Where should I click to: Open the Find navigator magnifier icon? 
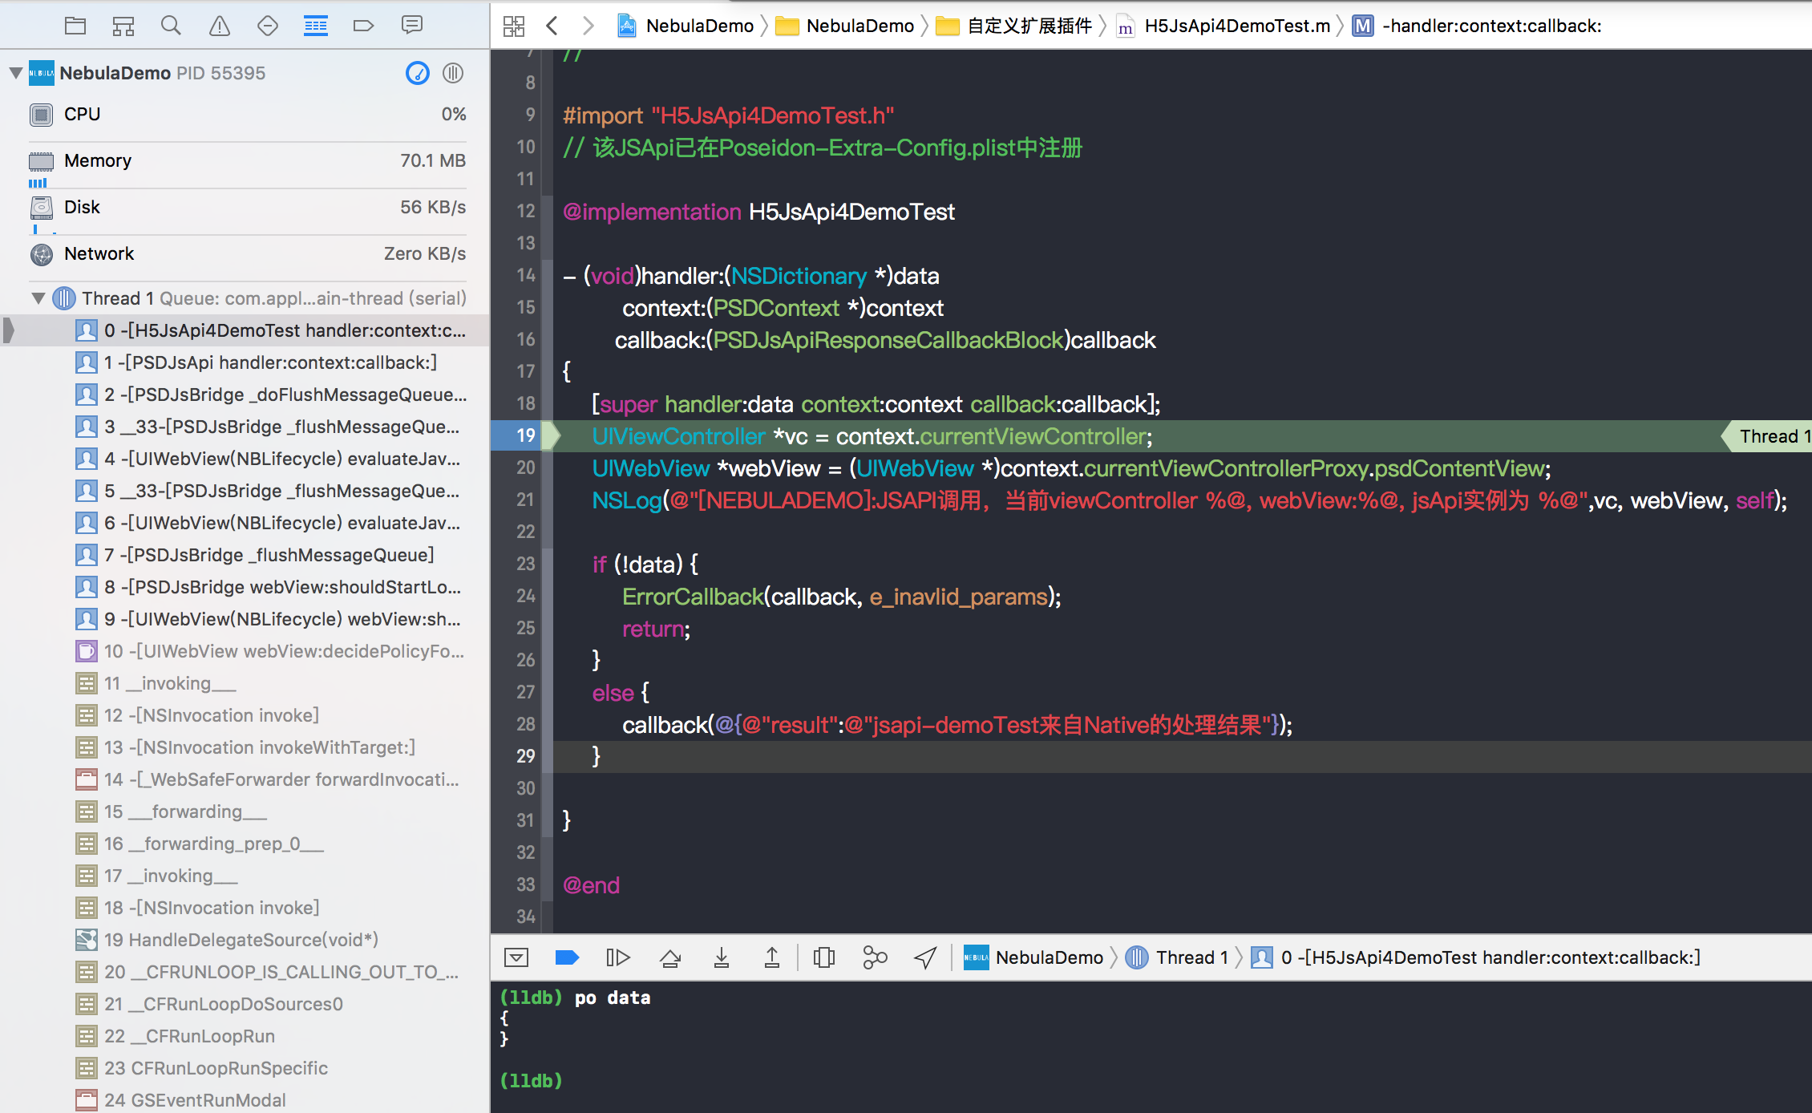[x=171, y=26]
